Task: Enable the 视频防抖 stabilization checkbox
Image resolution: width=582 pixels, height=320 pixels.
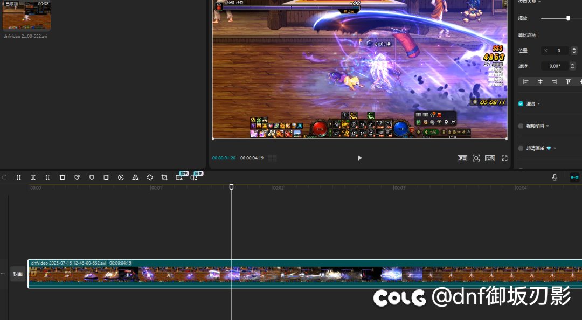Action: [521, 126]
